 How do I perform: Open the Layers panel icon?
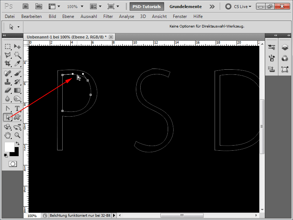click(x=285, y=47)
